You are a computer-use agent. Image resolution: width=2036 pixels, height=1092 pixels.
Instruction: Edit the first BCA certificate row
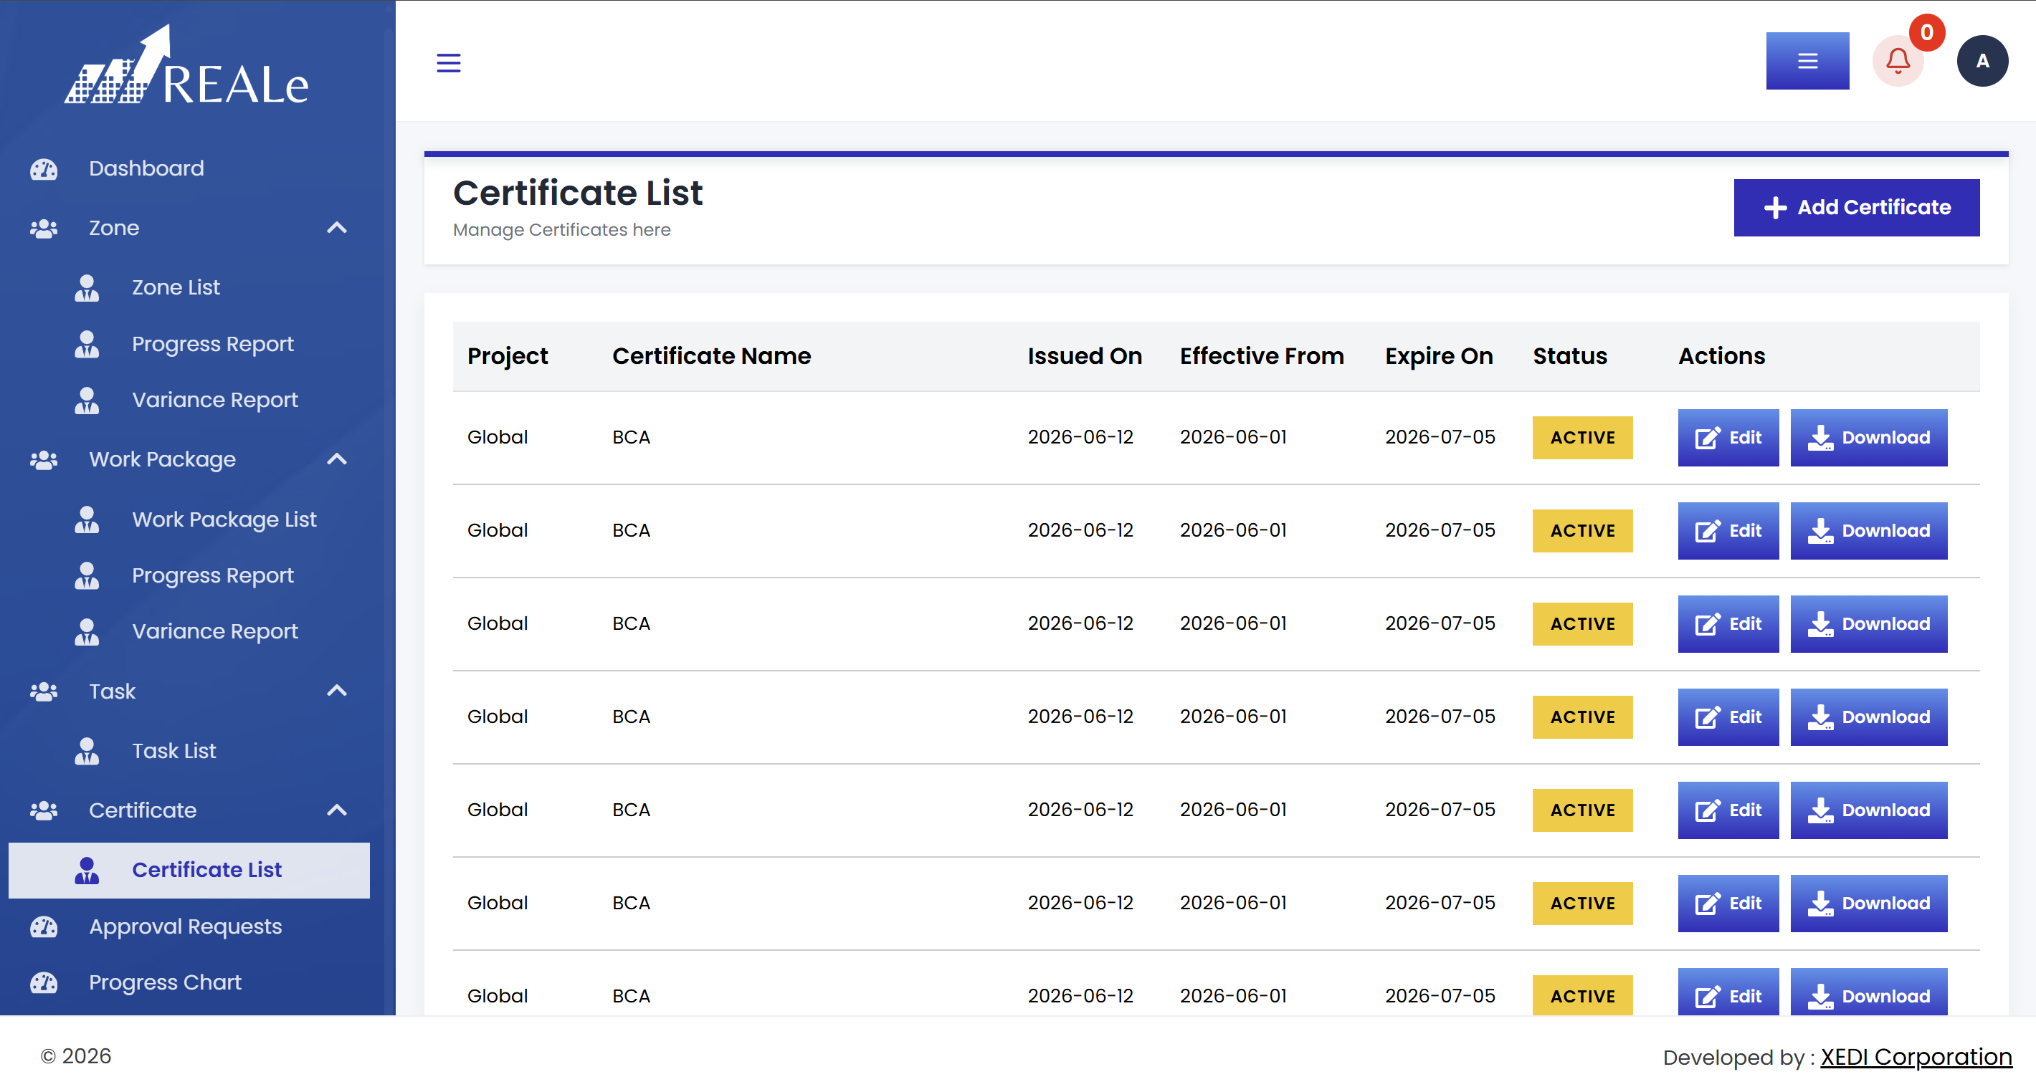[1728, 438]
